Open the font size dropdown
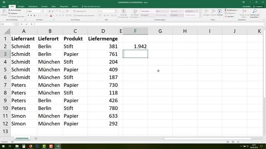The height and width of the screenshot is (149, 266). pos(47,11)
